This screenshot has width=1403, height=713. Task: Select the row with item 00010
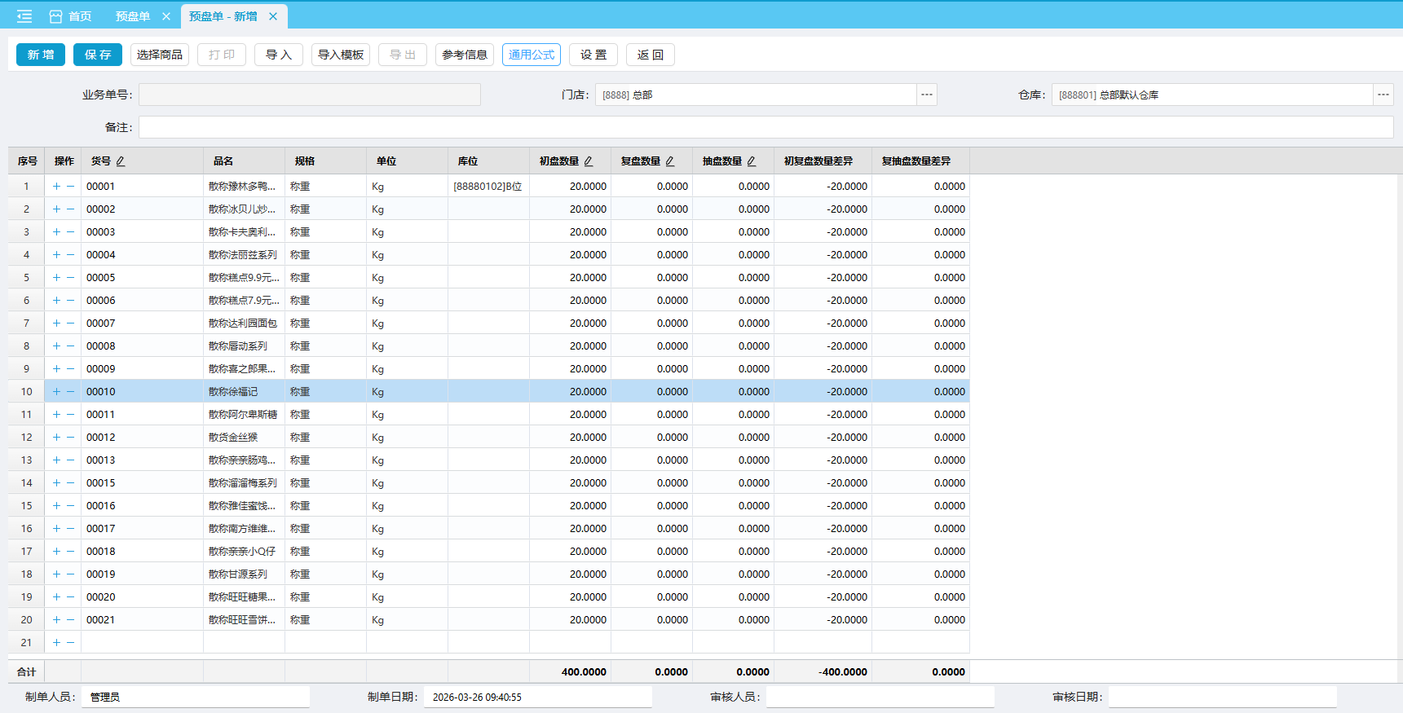101,392
